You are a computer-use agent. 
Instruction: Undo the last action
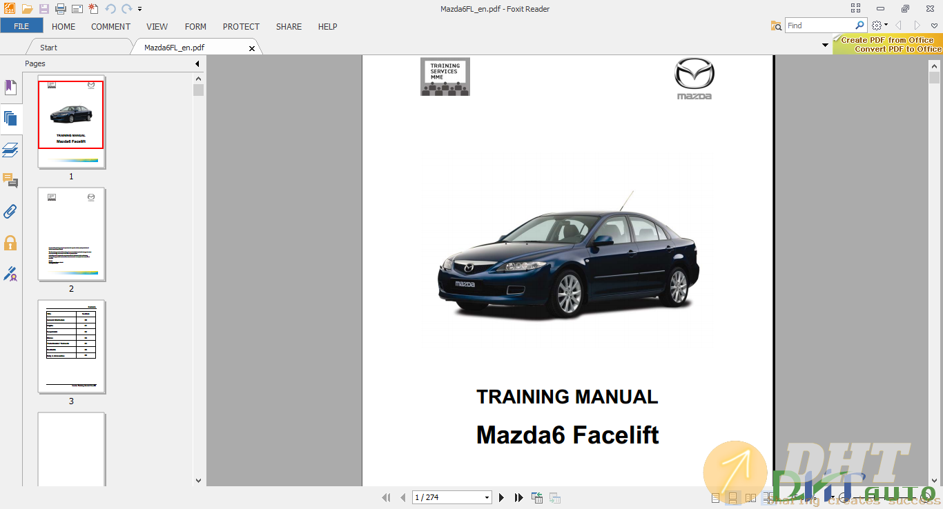110,9
